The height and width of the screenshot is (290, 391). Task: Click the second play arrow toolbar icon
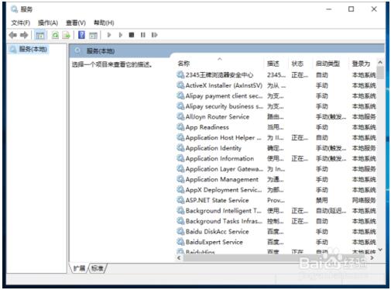click(x=120, y=35)
